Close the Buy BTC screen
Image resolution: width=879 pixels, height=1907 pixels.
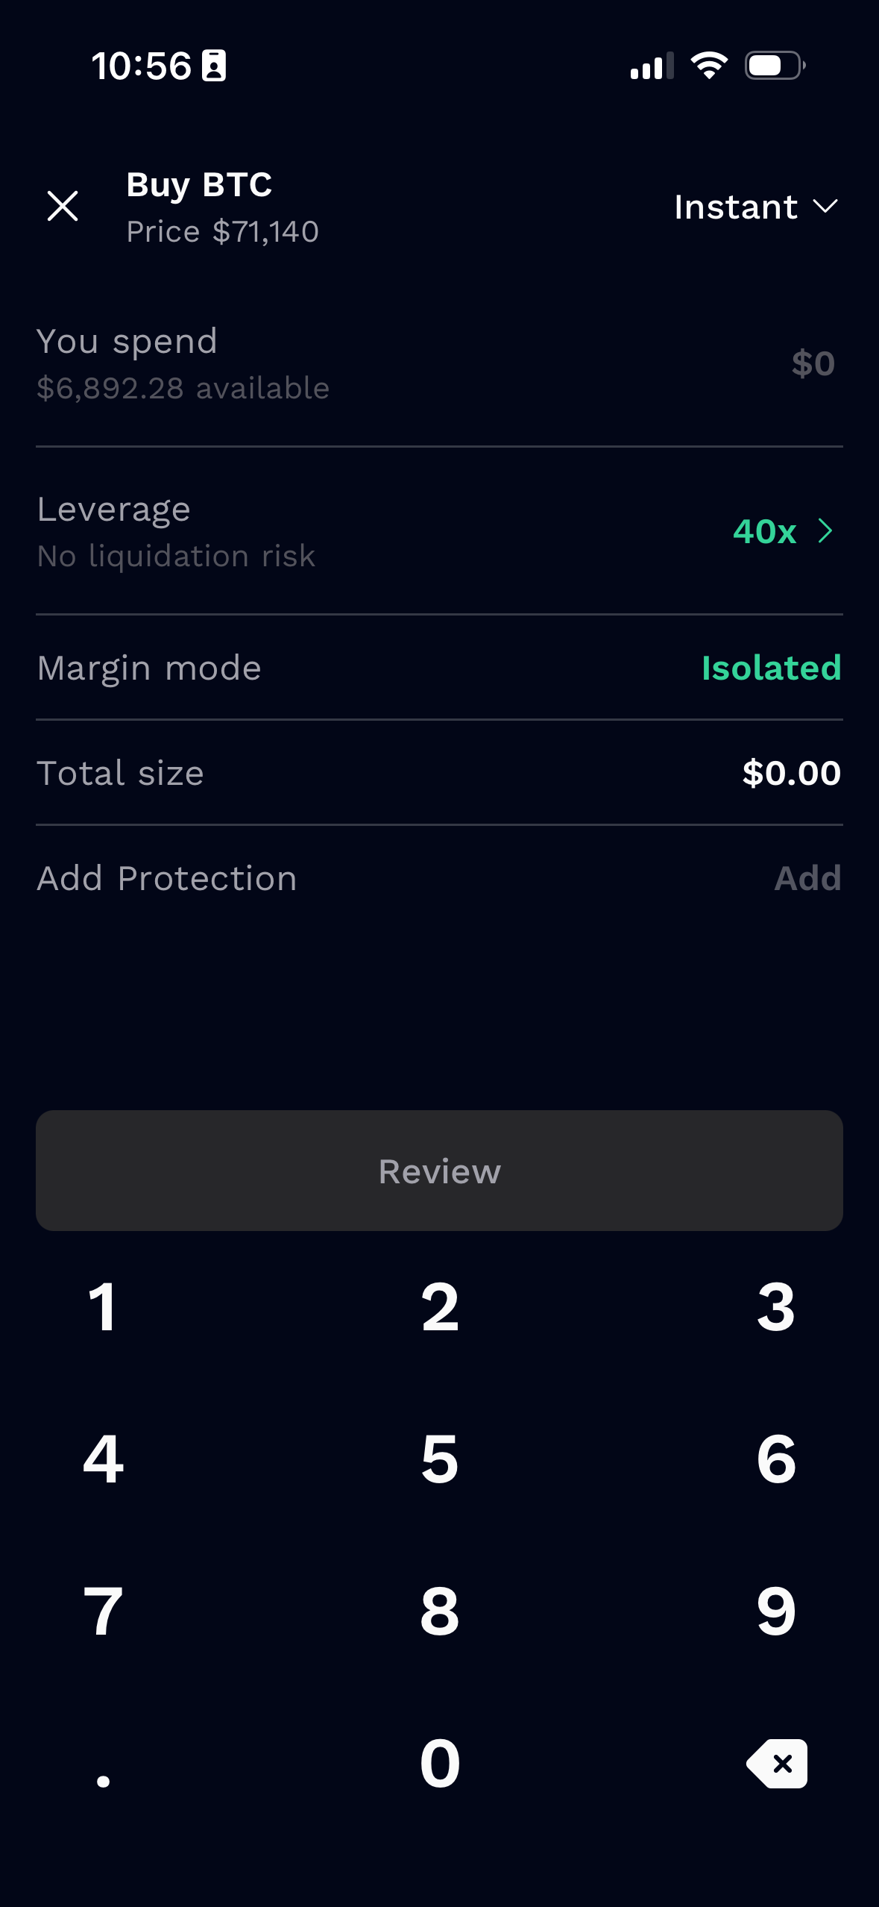click(63, 206)
